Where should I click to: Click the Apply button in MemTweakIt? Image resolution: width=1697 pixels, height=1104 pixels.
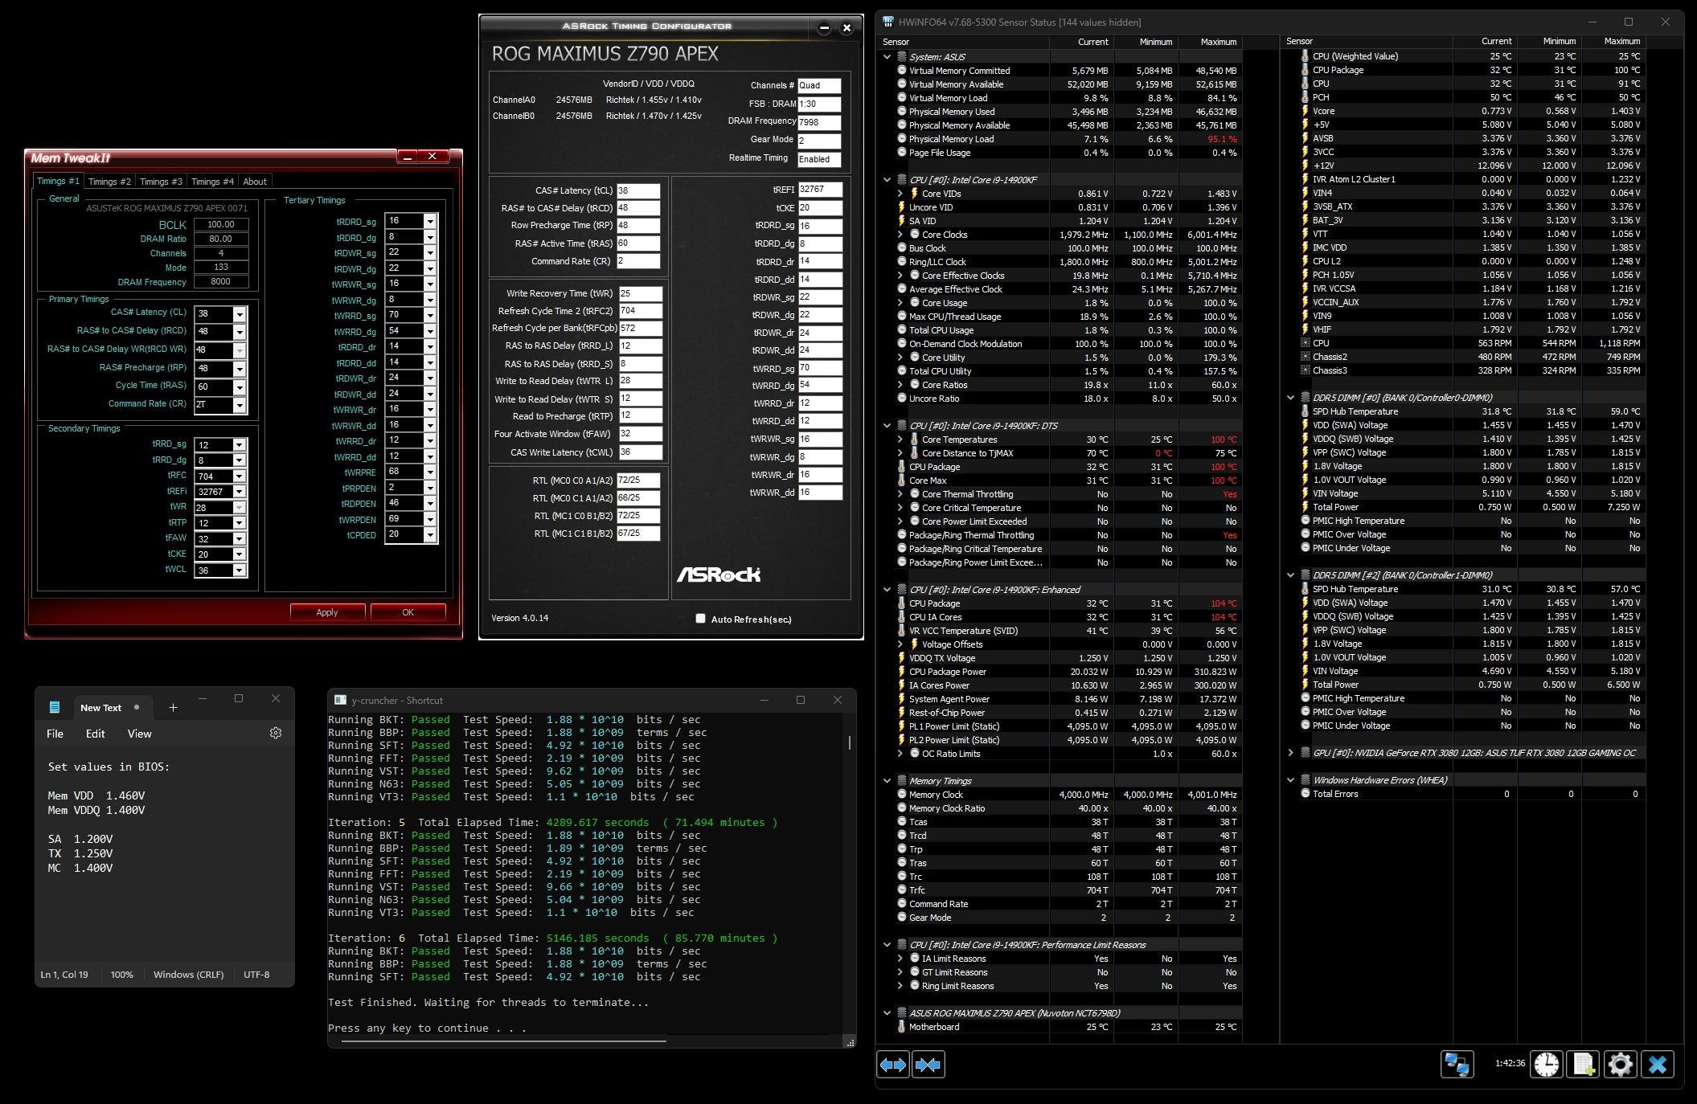click(327, 612)
